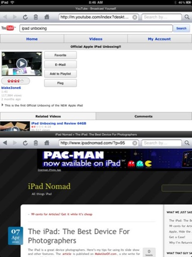The image size is (192, 257).
Task: Open home page in bottom browser pane
Action: 47,143
